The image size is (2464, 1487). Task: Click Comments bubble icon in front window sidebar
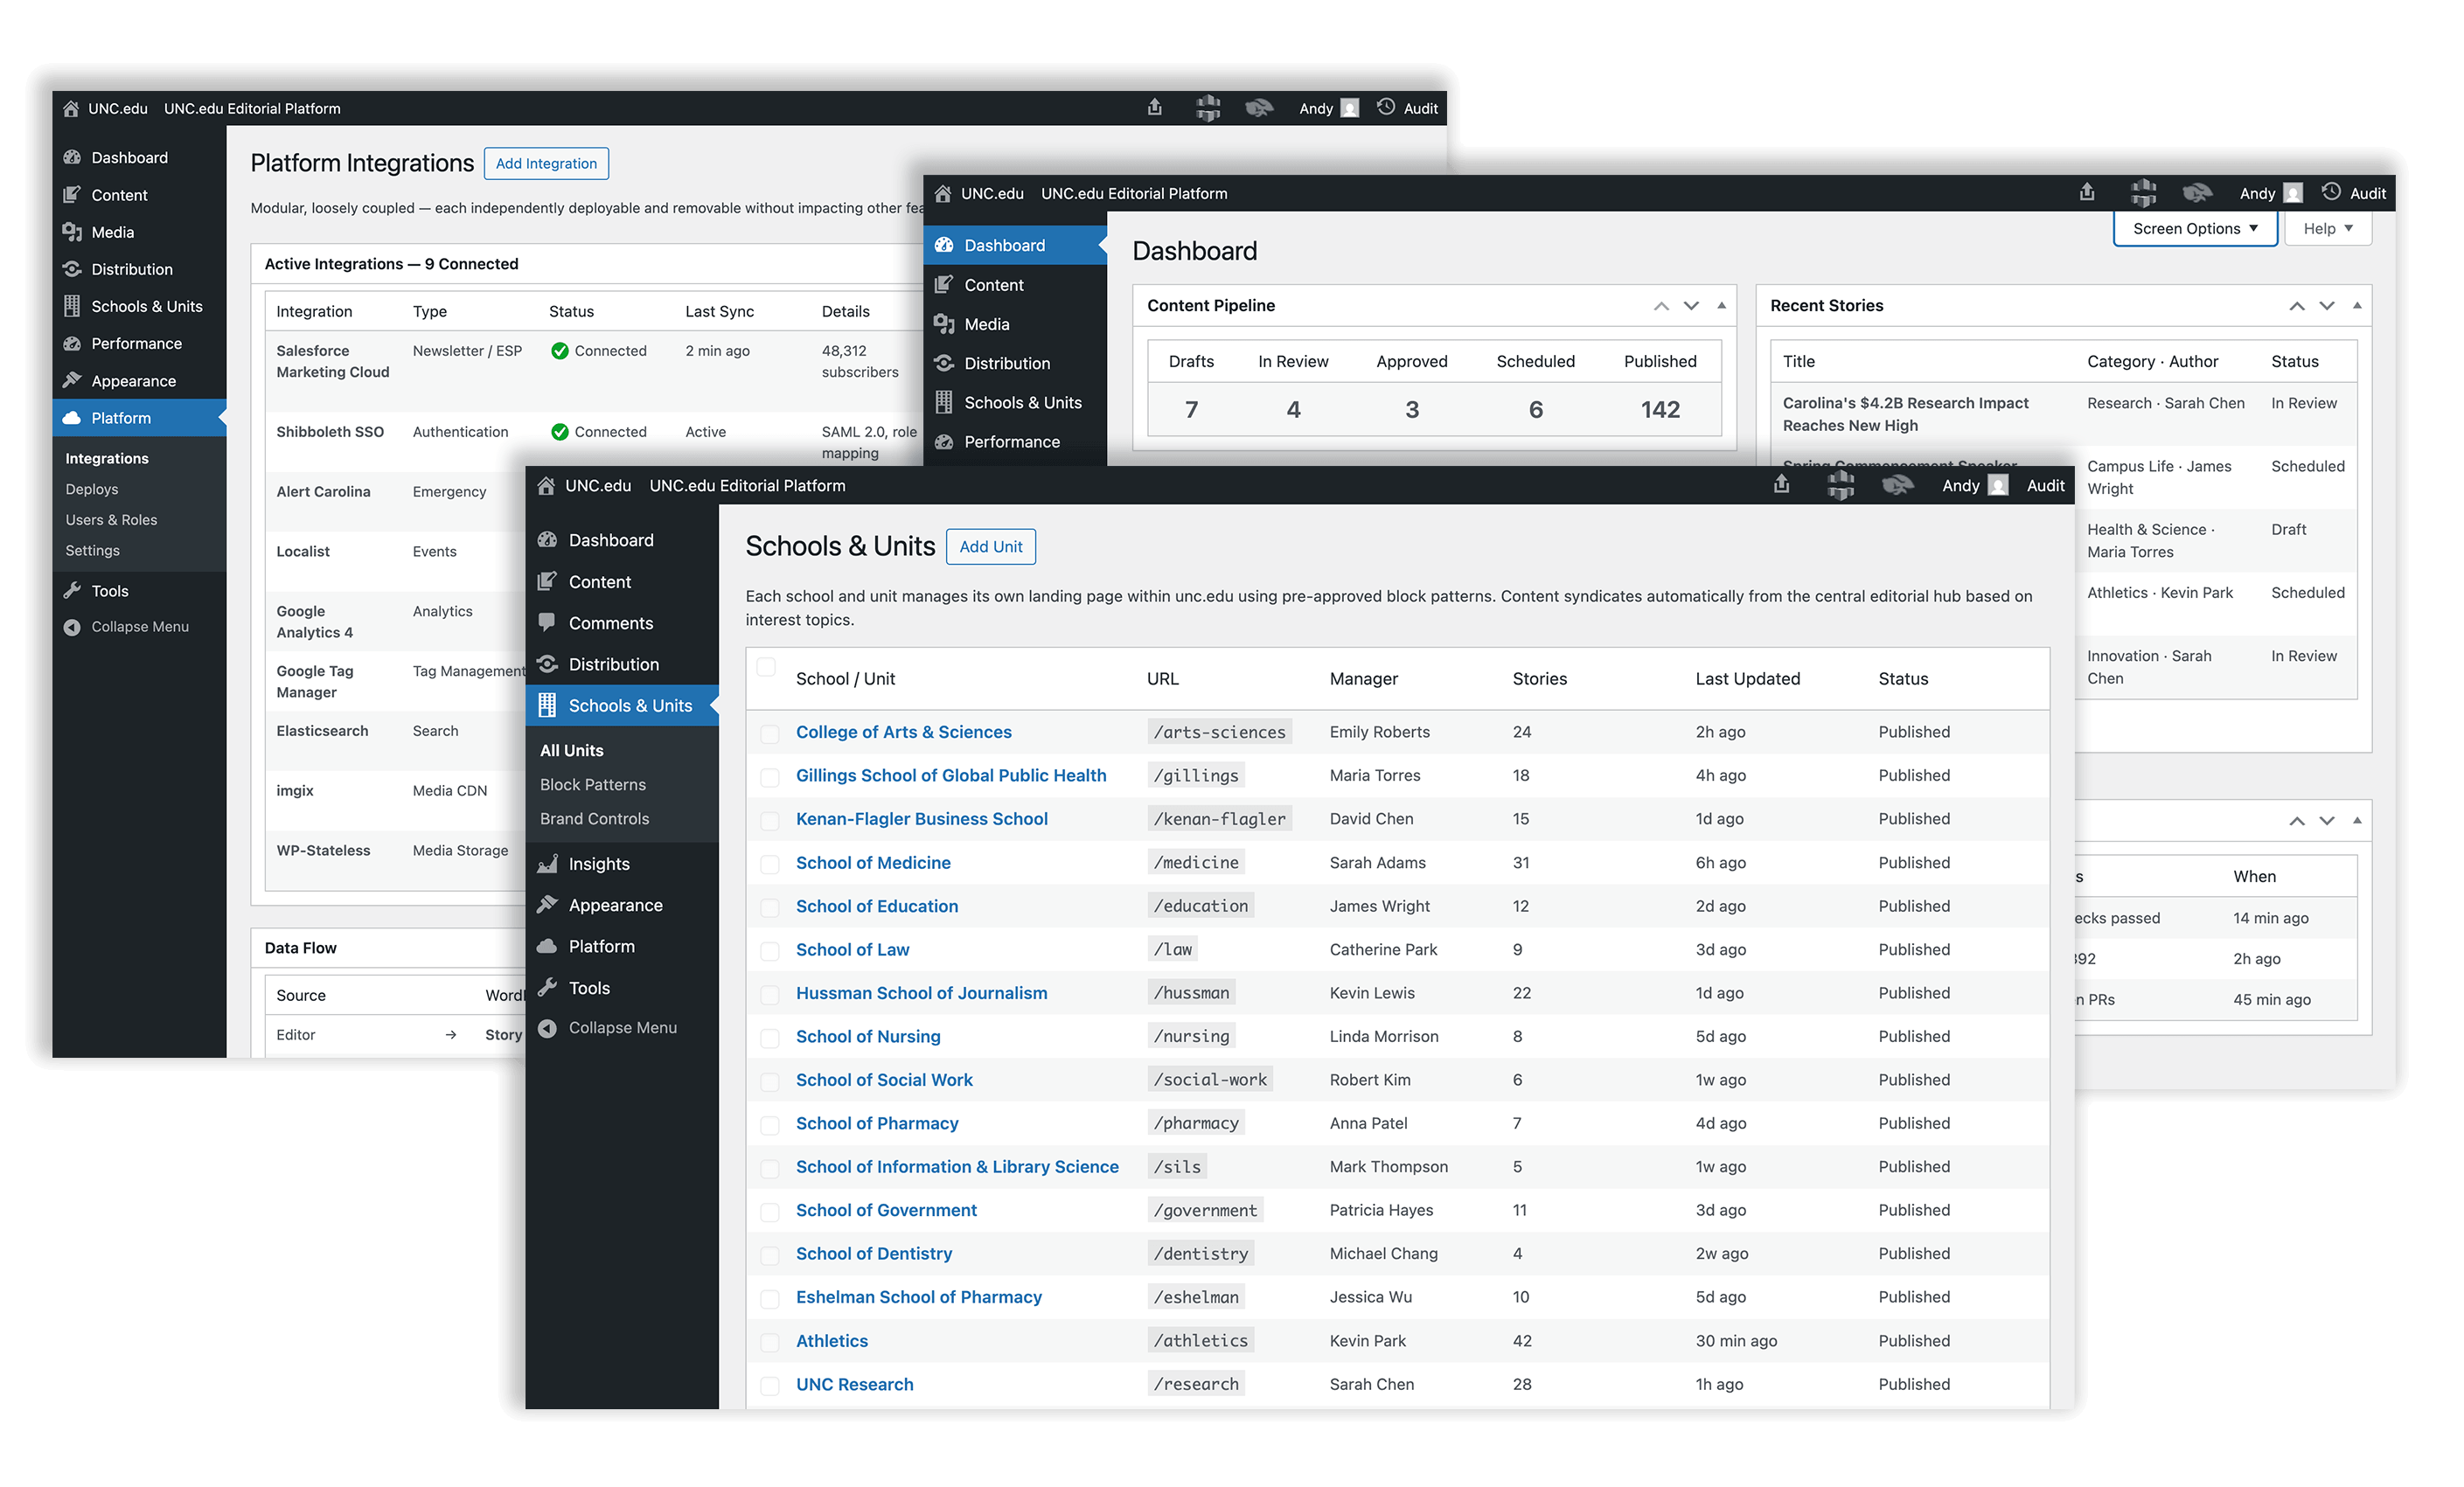click(547, 622)
